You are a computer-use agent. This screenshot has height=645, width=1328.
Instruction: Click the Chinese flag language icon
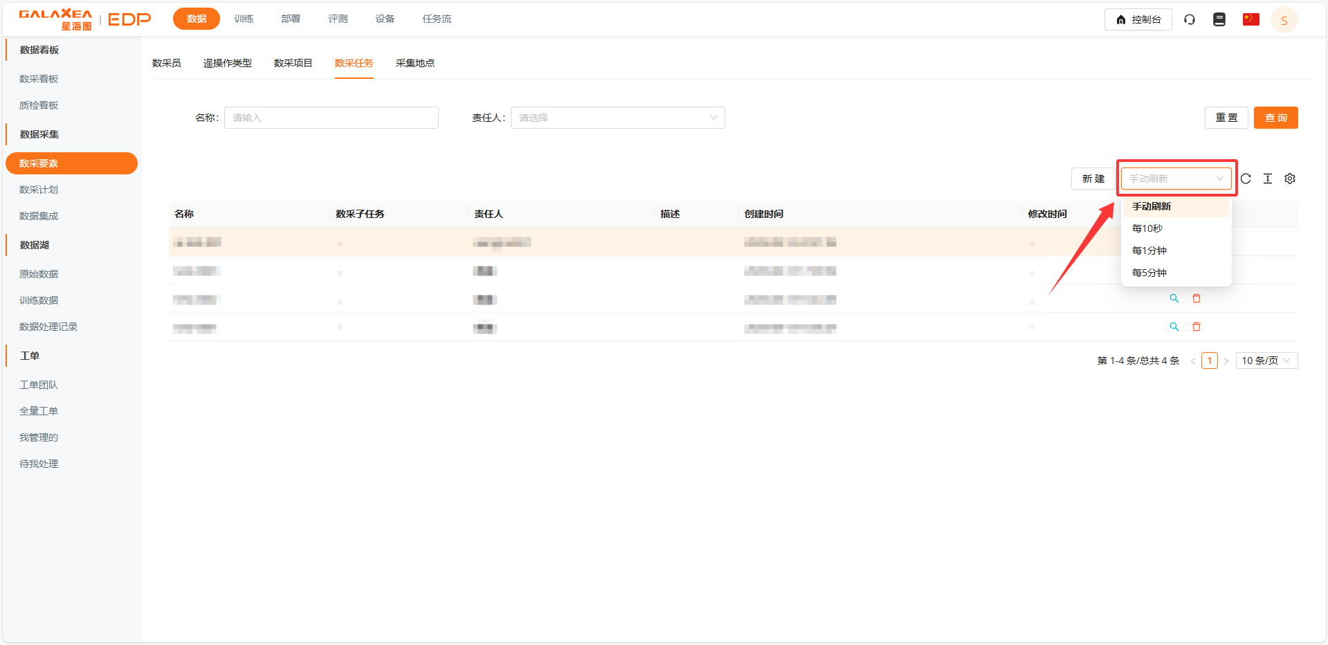coord(1250,19)
